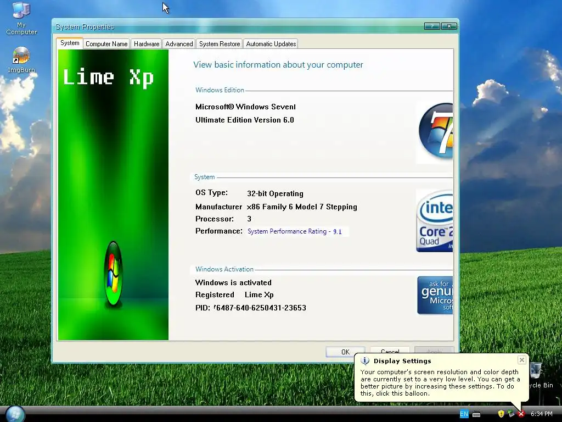562x422 pixels.
Task: Click the red X display settings tray icon
Action: (521, 414)
